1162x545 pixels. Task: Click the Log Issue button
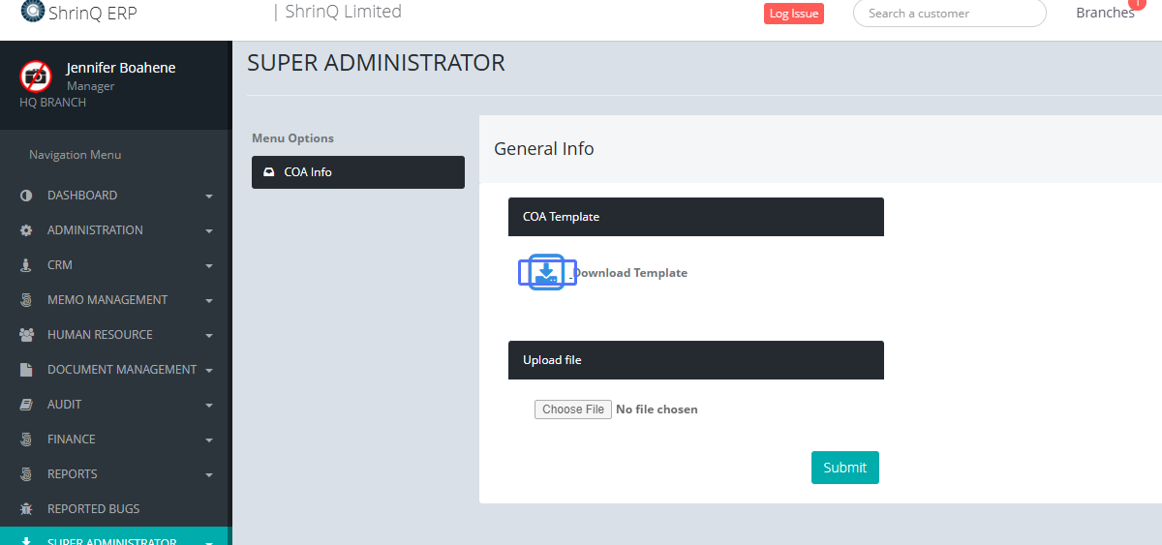tap(793, 14)
